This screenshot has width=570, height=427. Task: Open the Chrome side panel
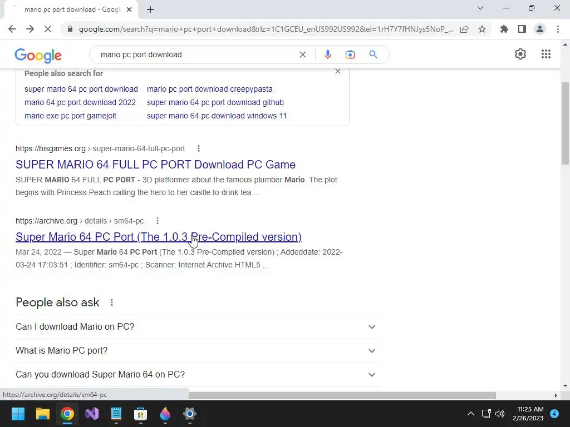click(x=522, y=29)
